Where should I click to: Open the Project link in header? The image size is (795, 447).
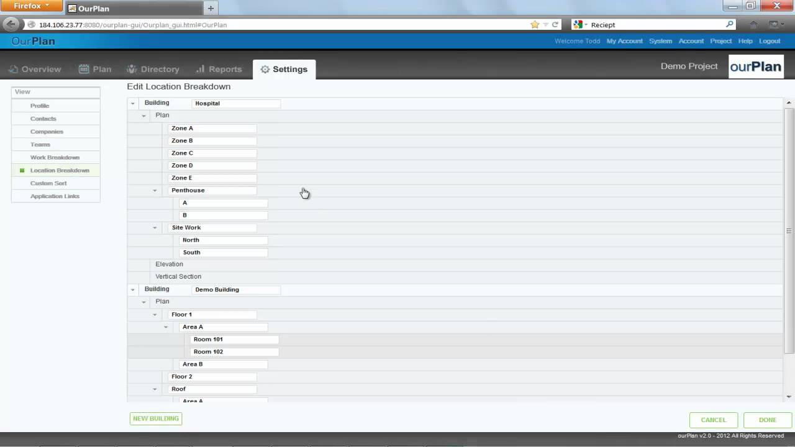tap(720, 41)
